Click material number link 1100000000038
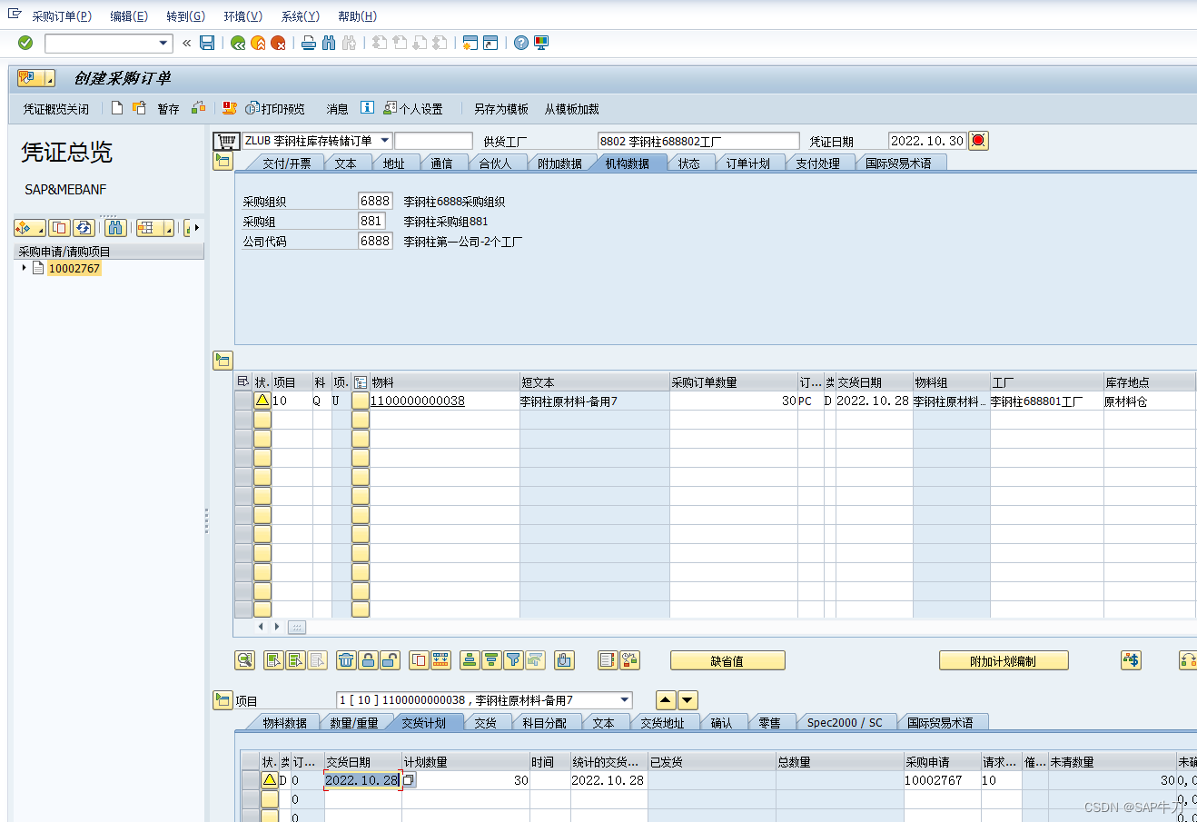This screenshot has width=1197, height=822. pos(418,401)
